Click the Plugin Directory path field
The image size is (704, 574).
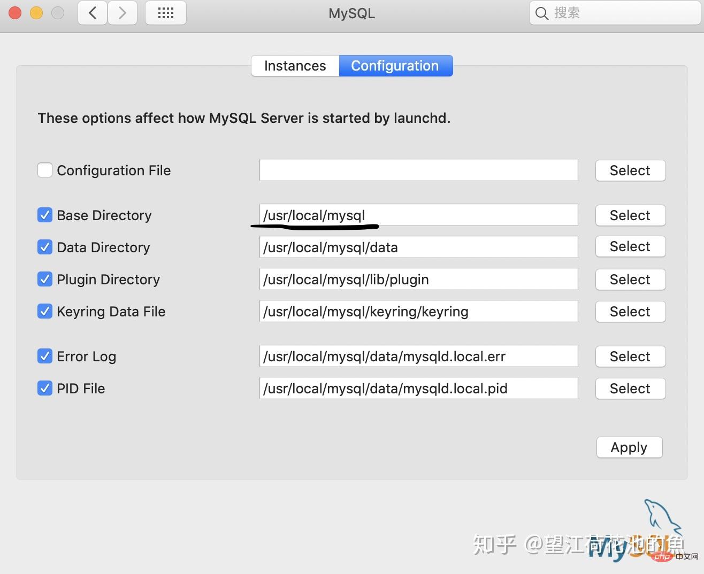pyautogui.click(x=419, y=279)
